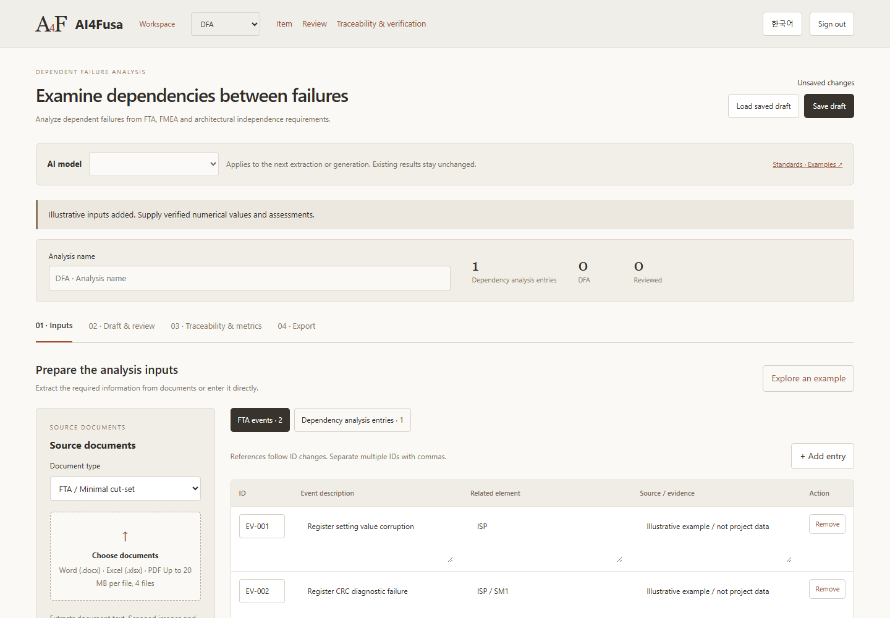Open the Item menu

[x=284, y=24]
